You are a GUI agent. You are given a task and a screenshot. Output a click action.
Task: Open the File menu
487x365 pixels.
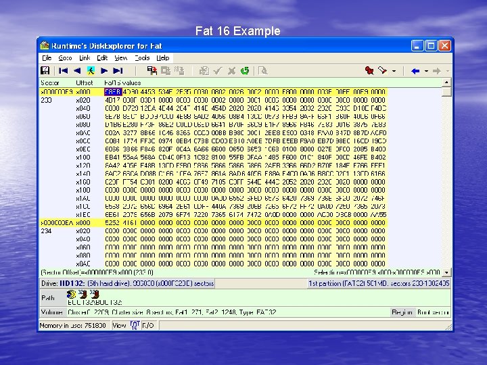pos(47,58)
